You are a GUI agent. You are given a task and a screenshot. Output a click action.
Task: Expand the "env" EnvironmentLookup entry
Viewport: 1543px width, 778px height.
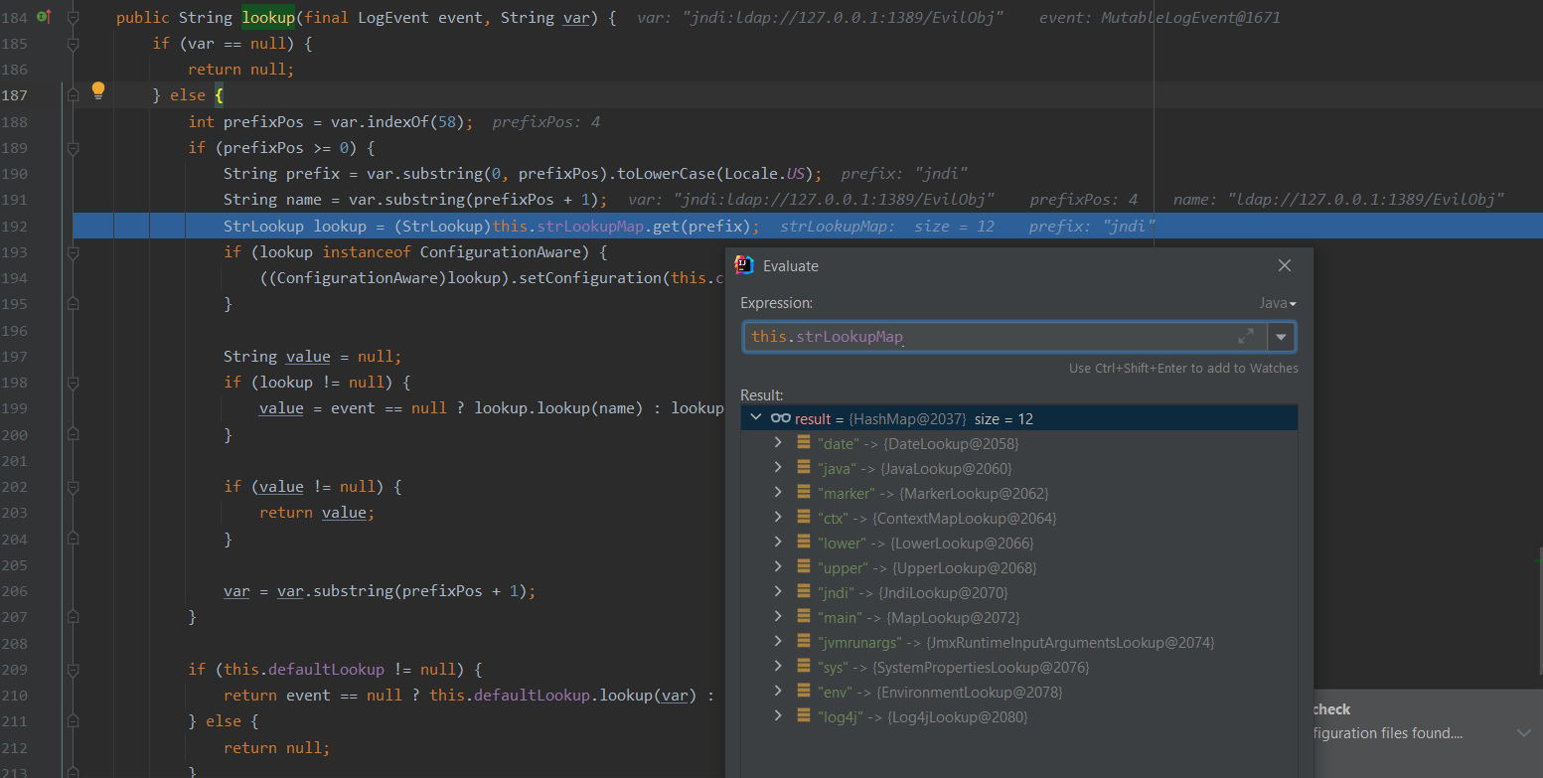[778, 692]
